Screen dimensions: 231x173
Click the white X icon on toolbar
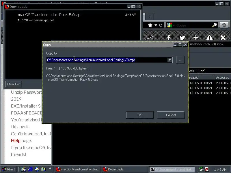223,38
